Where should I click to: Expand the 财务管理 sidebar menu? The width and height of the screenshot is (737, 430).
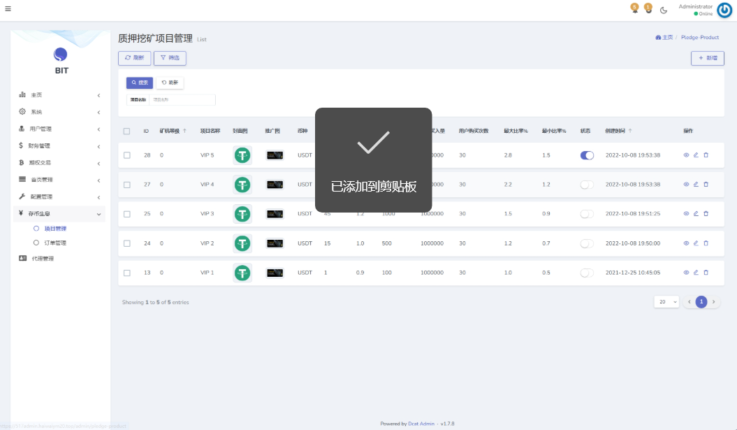click(x=59, y=146)
